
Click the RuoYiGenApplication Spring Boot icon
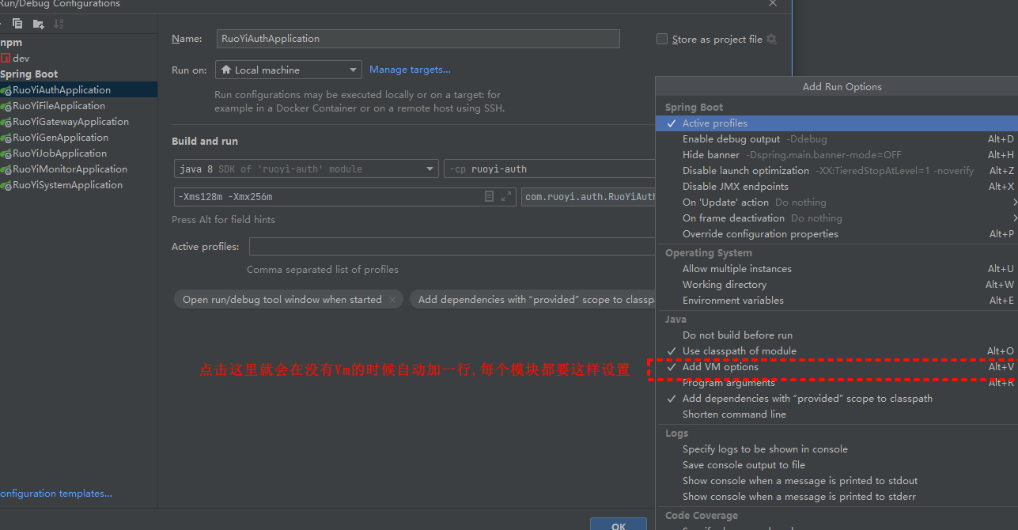click(6, 138)
